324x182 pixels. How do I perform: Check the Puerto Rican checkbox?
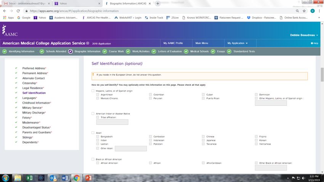(x=203, y=98)
